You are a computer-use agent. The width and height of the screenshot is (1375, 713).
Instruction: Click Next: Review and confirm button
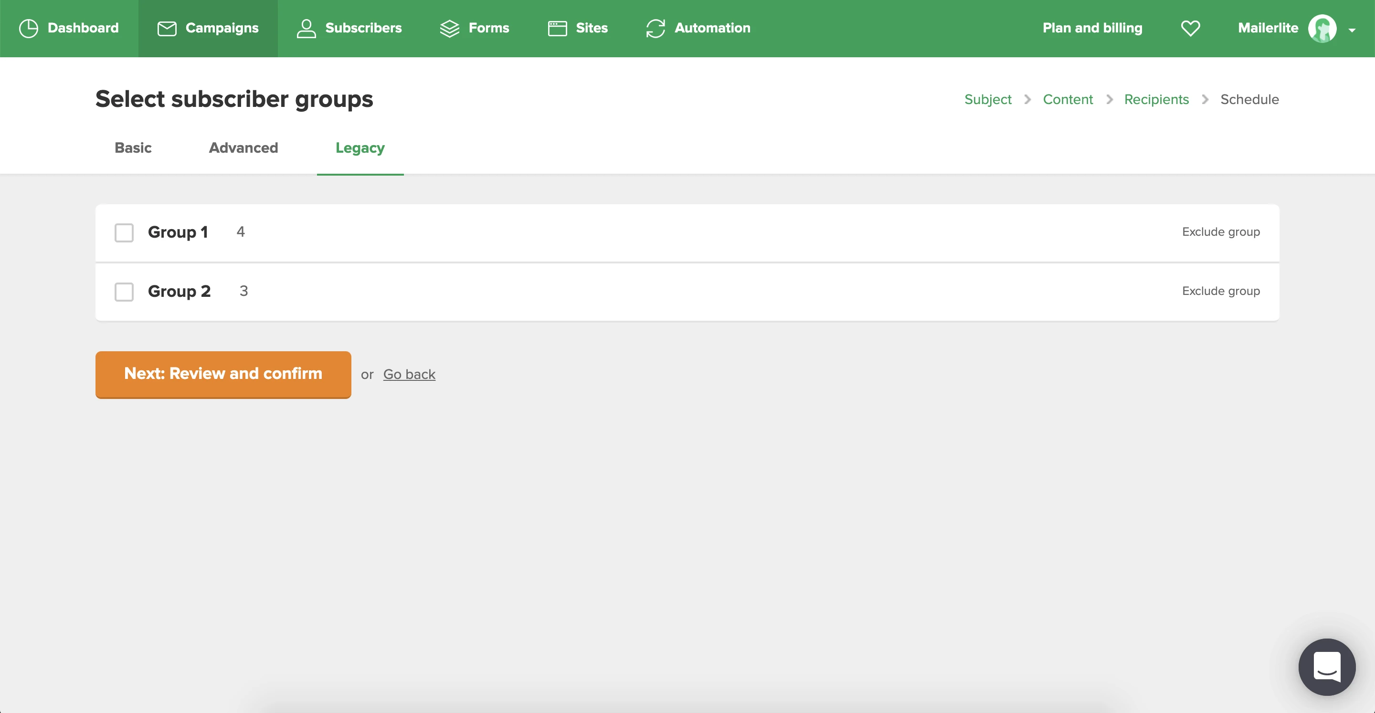(223, 374)
